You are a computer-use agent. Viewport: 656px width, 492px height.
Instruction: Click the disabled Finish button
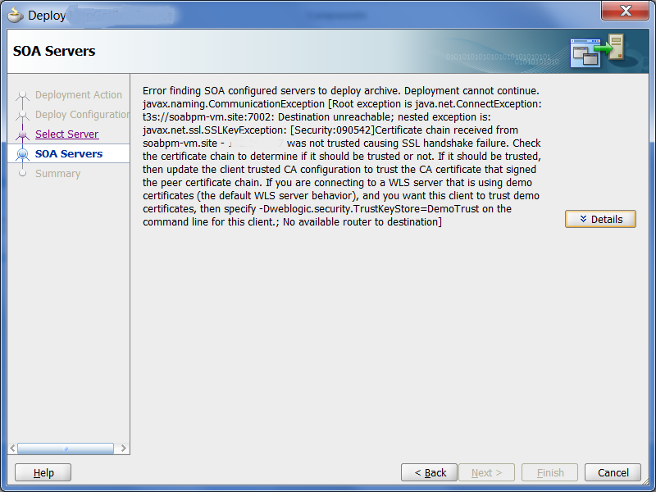pos(549,473)
